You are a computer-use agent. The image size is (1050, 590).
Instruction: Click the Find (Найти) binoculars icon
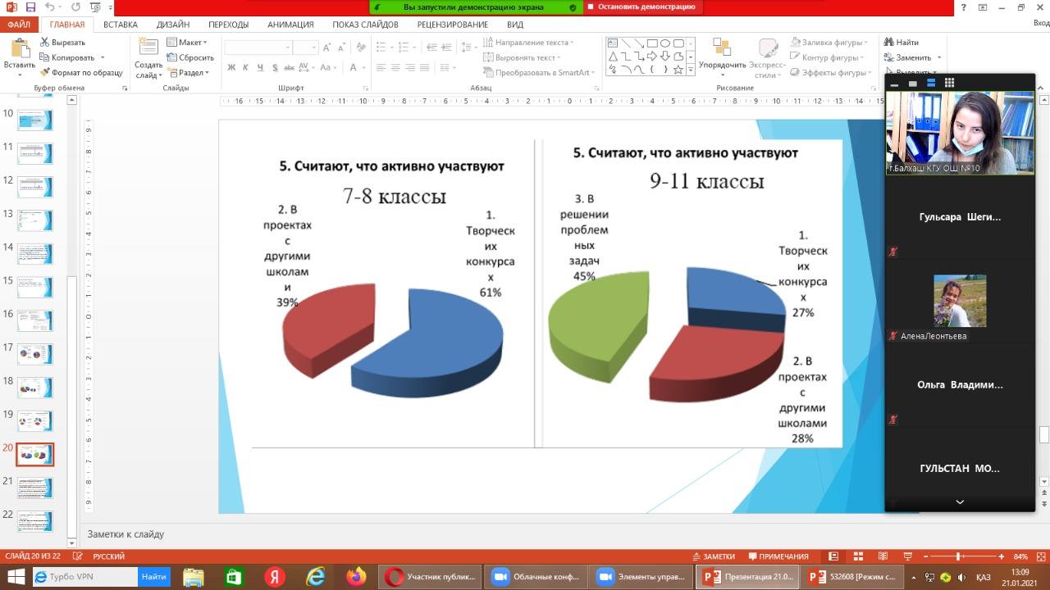(x=890, y=43)
